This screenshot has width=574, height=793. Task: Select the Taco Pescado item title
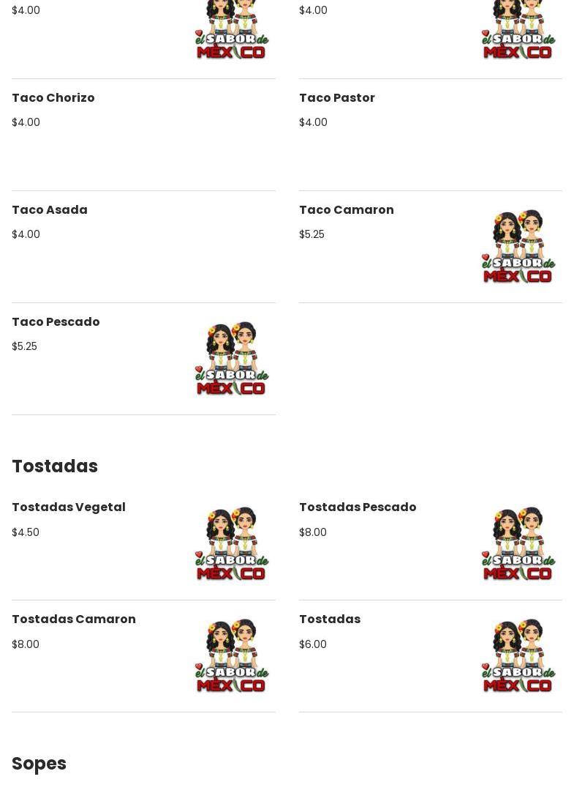56,321
